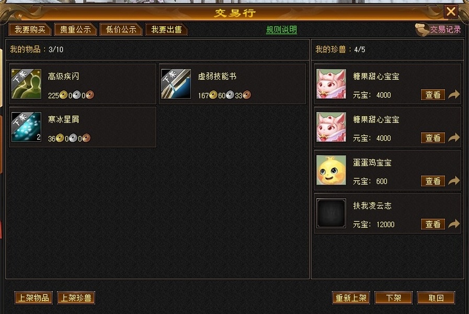Click the 取回 button
This screenshot has width=469, height=314.
point(436,298)
